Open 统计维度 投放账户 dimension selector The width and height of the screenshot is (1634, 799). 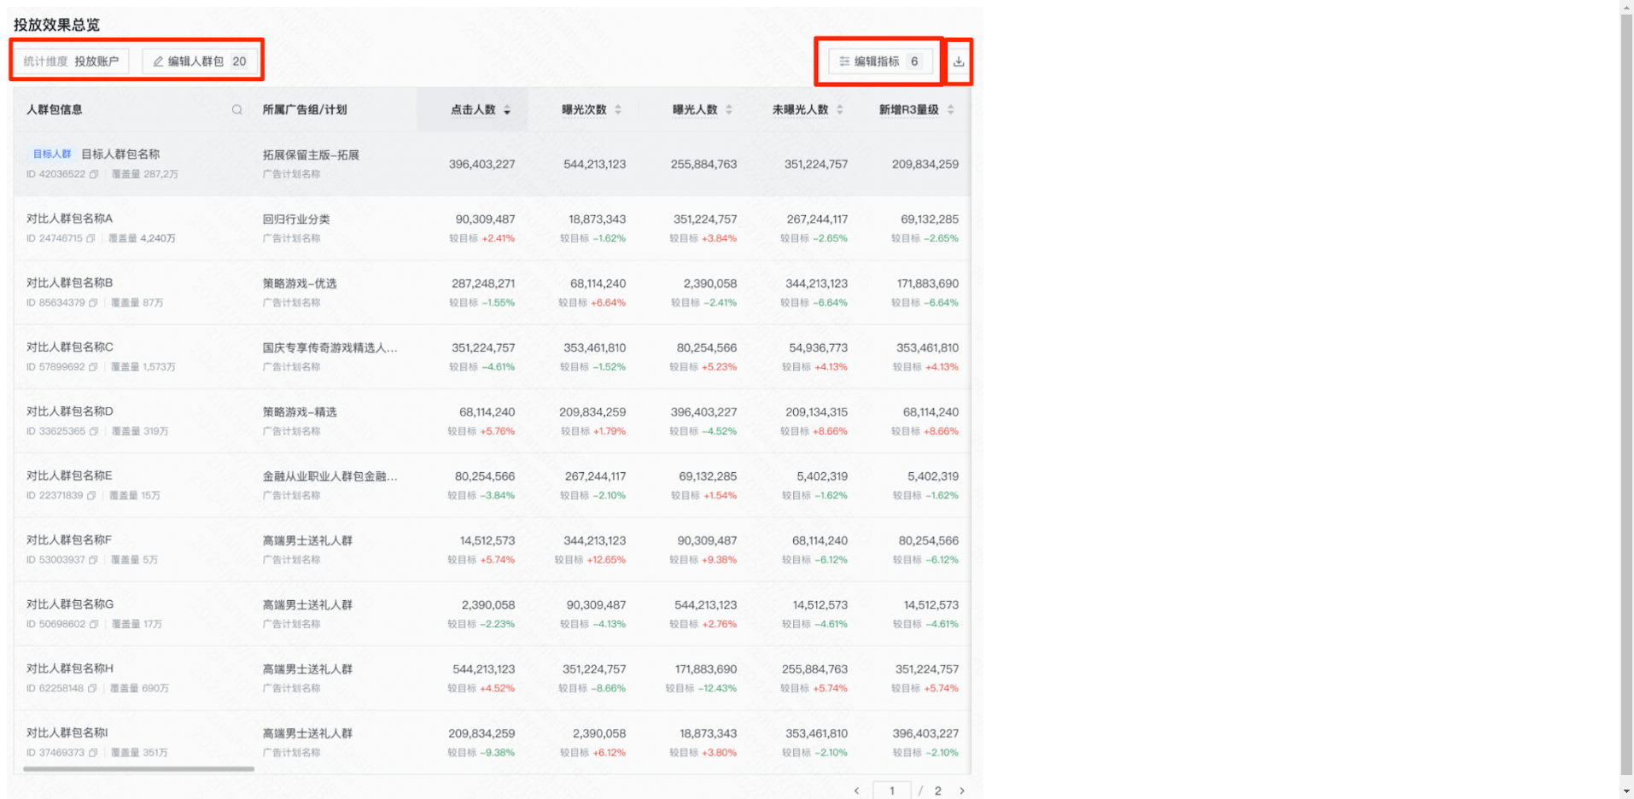click(72, 61)
